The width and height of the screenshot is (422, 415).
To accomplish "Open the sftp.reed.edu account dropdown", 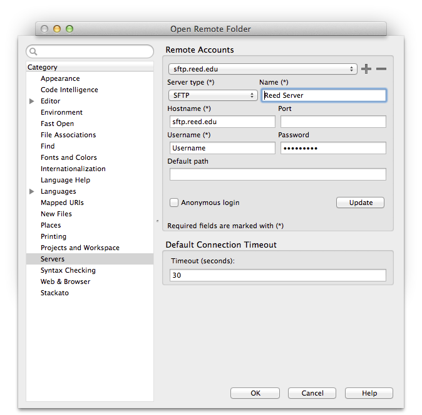I will [263, 69].
